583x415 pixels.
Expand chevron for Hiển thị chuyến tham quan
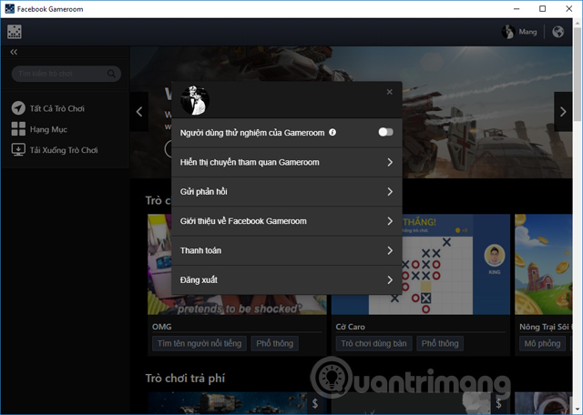coord(390,162)
